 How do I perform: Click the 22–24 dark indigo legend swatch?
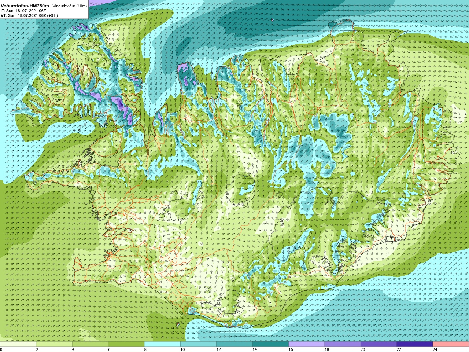click(x=415, y=344)
